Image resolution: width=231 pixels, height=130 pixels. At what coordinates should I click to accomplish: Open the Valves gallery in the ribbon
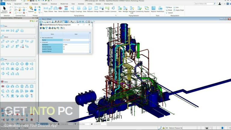coord(60,9)
